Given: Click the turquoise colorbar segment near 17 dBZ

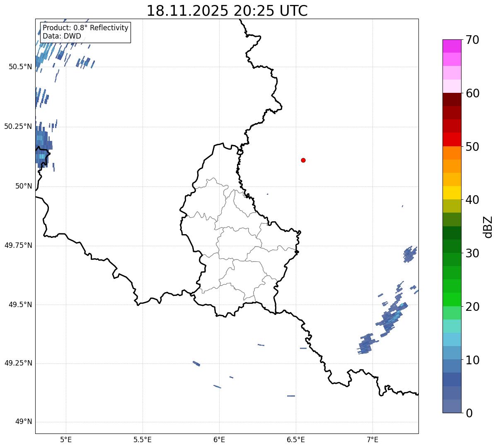Looking at the screenshot, I should point(452,326).
